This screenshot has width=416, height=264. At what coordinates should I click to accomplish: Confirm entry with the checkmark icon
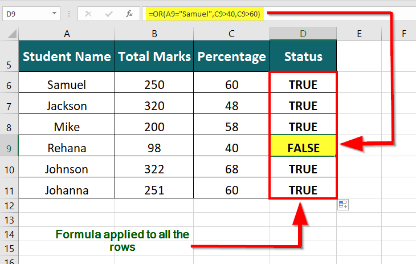pos(109,14)
